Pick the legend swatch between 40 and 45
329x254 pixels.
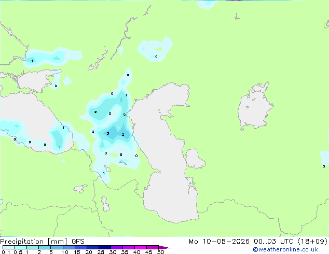pos(141,247)
